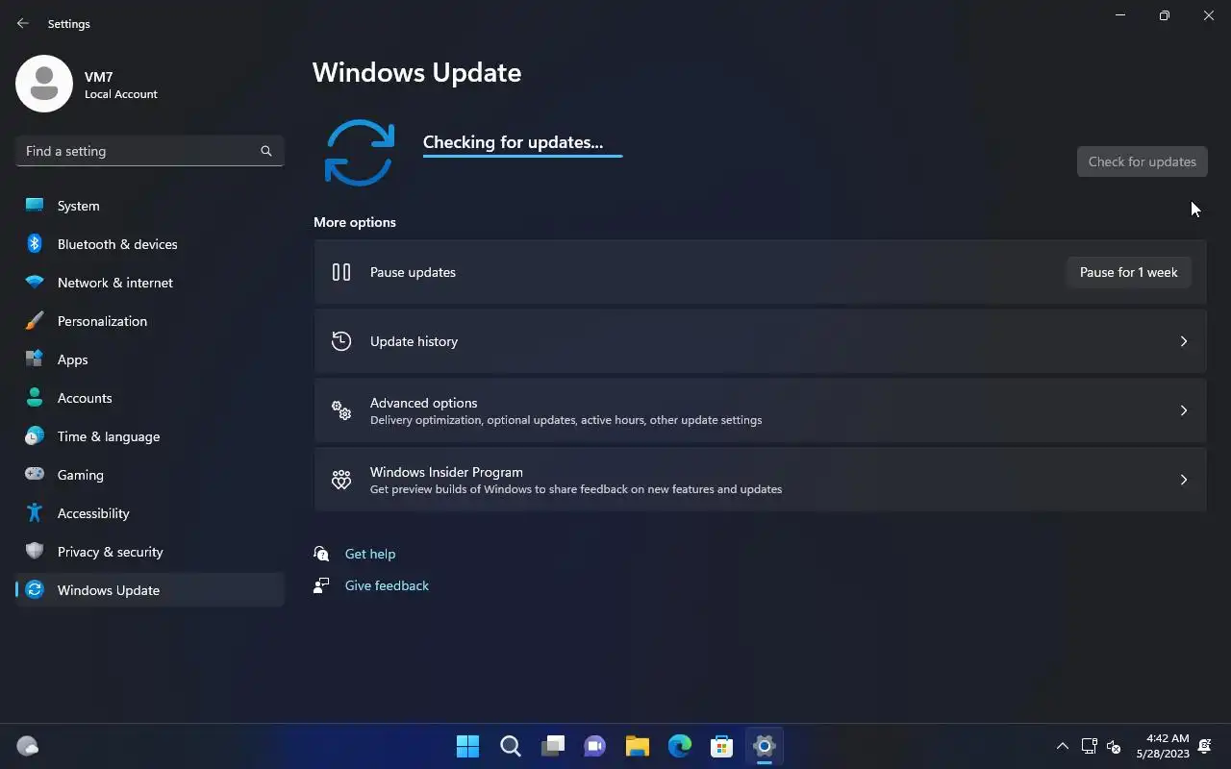1231x769 pixels.
Task: Click the Check for updates button
Action: point(1142,161)
